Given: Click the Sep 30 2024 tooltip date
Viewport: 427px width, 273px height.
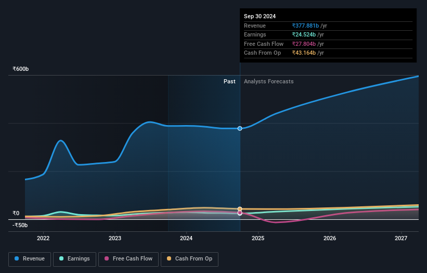Looking at the screenshot, I should 260,16.
